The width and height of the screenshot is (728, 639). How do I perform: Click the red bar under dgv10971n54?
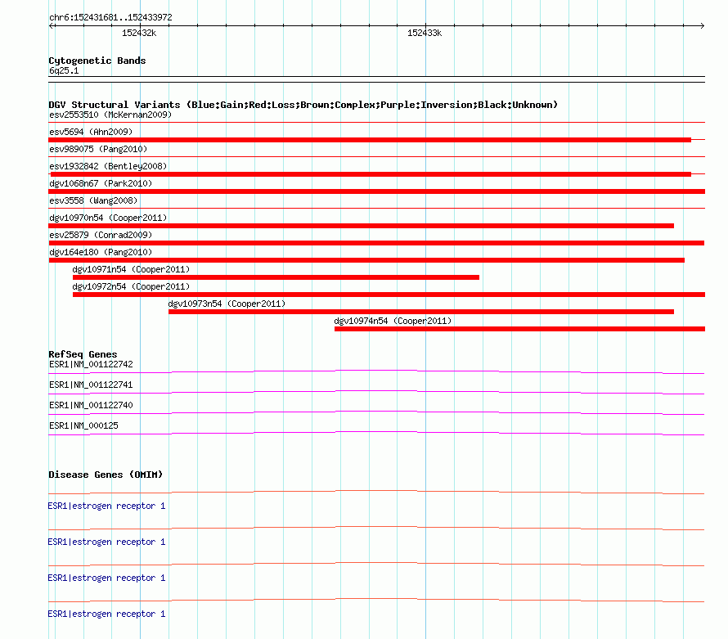tap(276, 277)
